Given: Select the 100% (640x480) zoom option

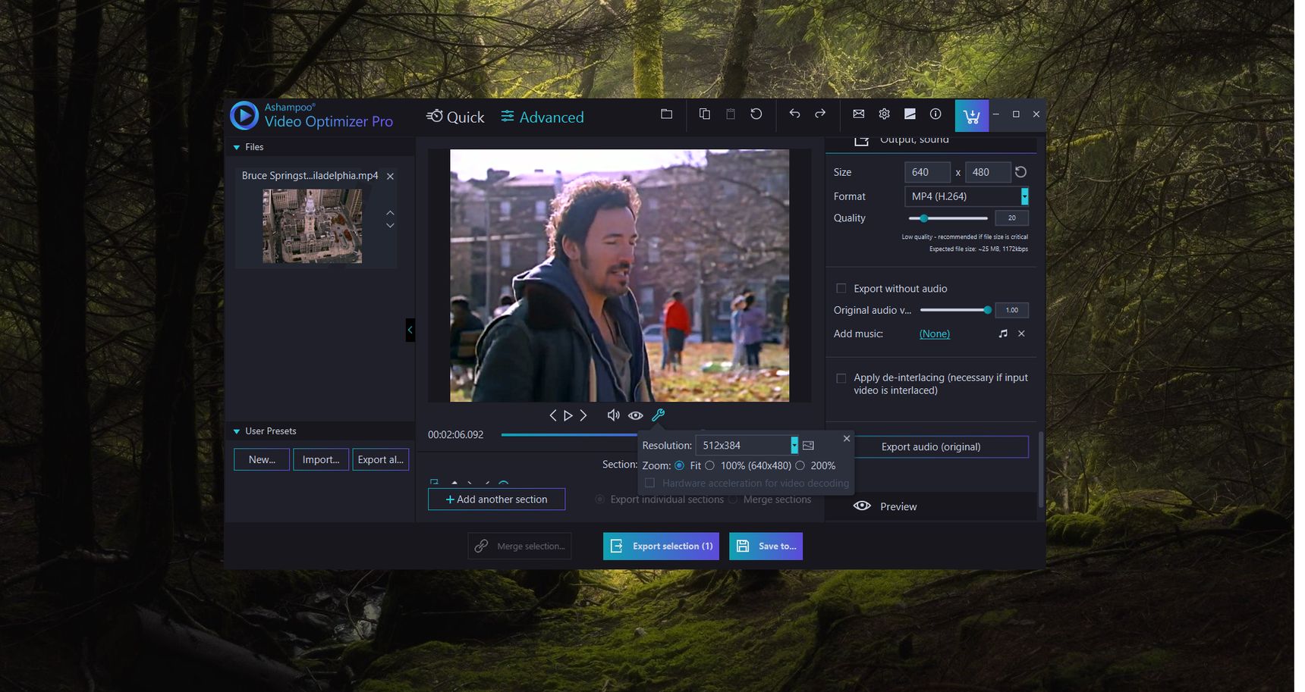Looking at the screenshot, I should point(709,465).
